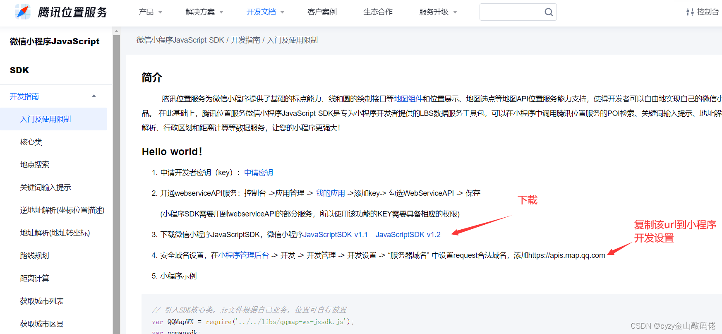Open the 客户案例 page
This screenshot has width=722, height=334.
[322, 12]
